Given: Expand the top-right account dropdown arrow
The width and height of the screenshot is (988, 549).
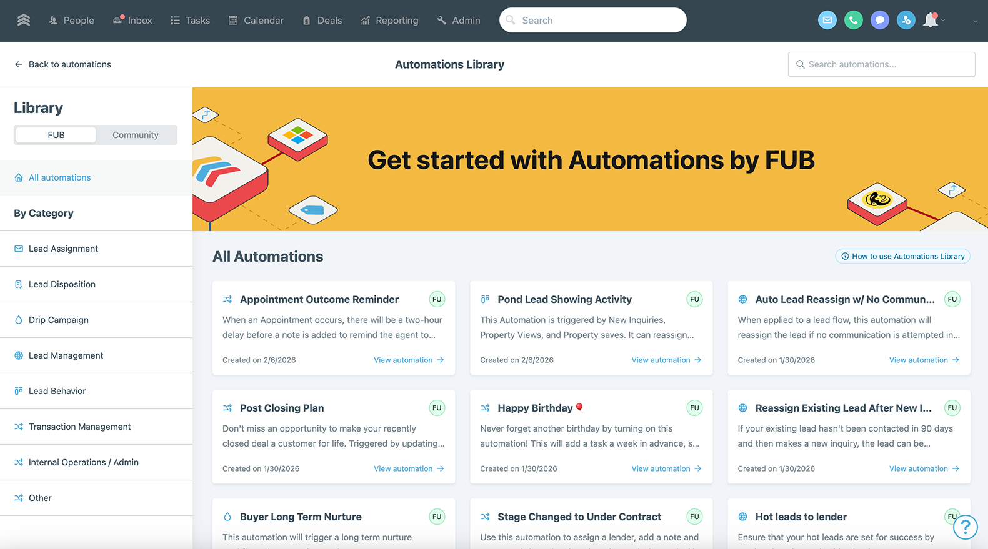Looking at the screenshot, I should (x=975, y=21).
